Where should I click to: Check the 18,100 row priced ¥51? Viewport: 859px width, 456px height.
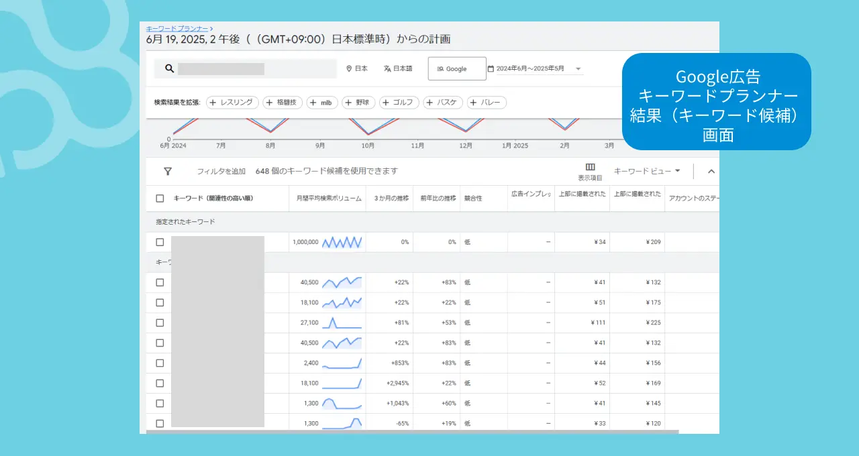[x=160, y=302]
